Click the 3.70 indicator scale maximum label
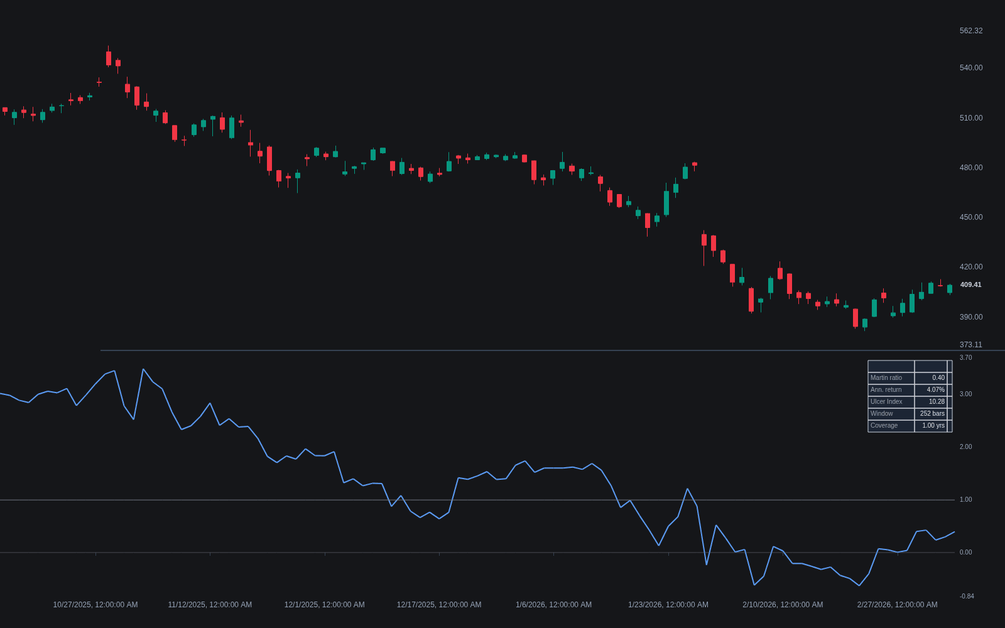 click(x=965, y=358)
